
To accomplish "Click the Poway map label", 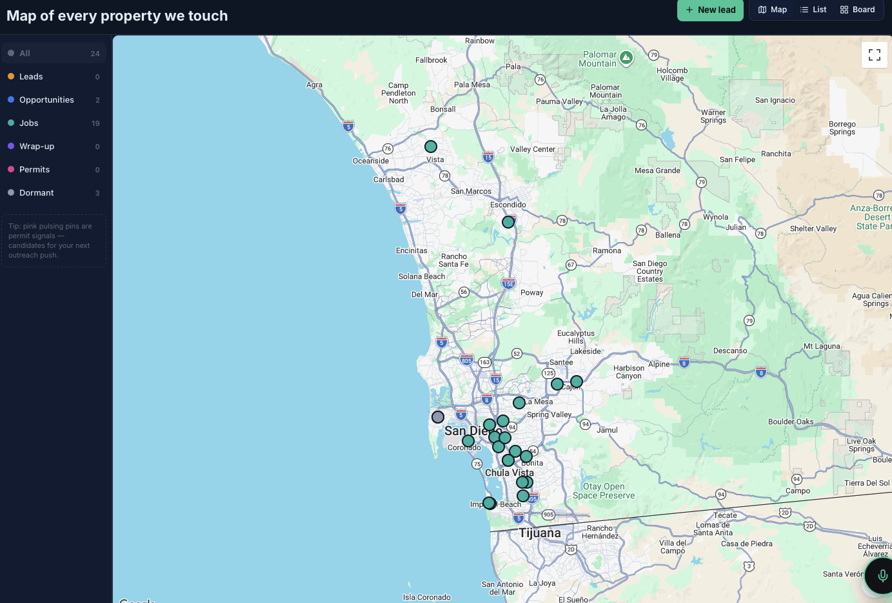I will (532, 292).
